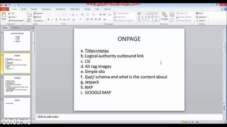Fit slide to current window icon
Image resolution: width=227 pixels, height=127 pixels.
[225, 122]
